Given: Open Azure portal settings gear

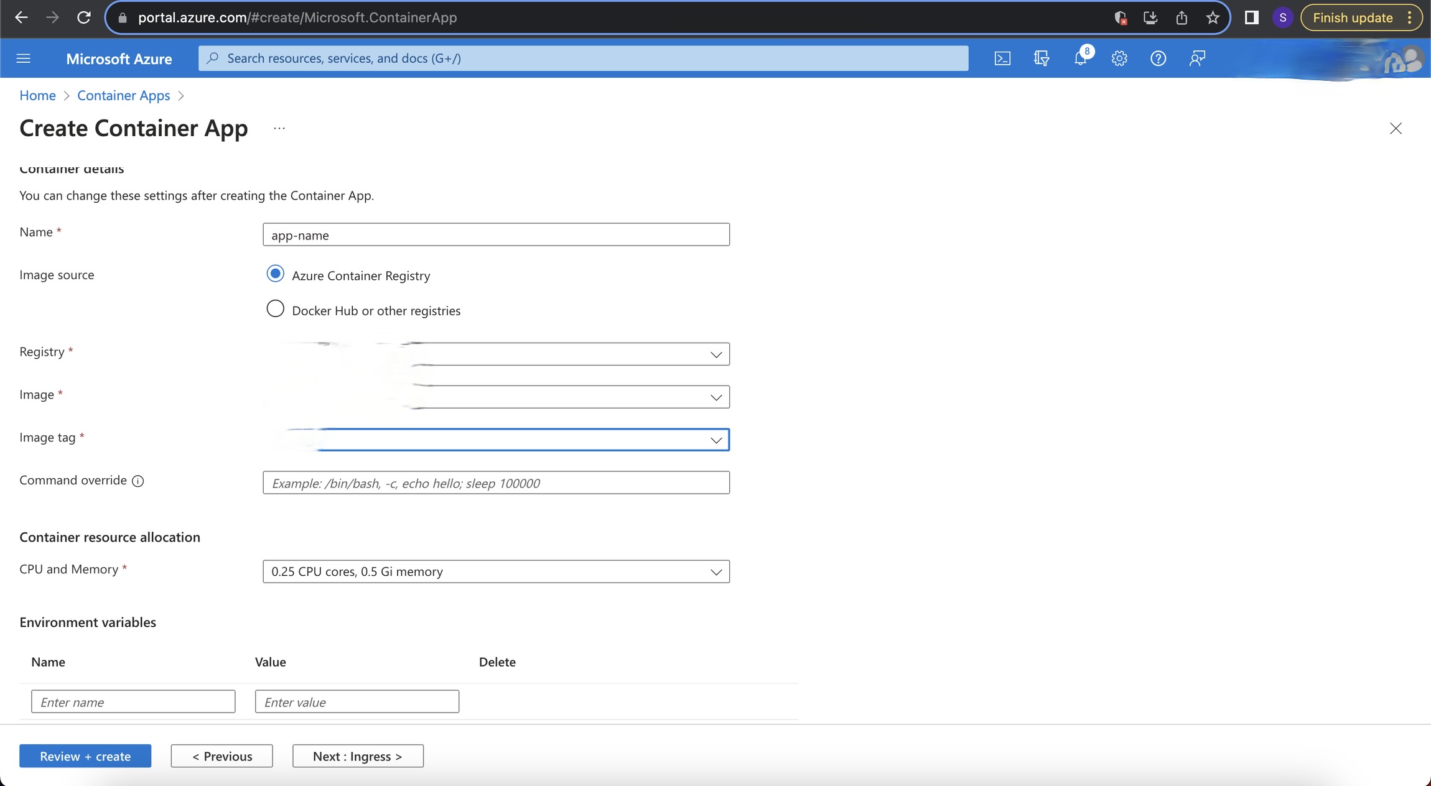Looking at the screenshot, I should coord(1119,58).
